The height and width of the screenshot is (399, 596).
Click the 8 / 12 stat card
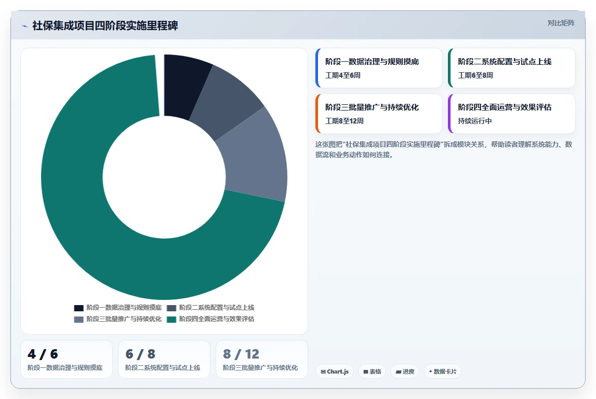click(x=262, y=359)
